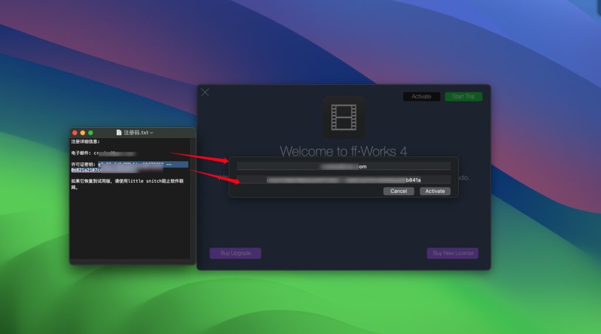Click the 注册详细信息 line in the text file
The width and height of the screenshot is (601, 334).
[x=86, y=142]
